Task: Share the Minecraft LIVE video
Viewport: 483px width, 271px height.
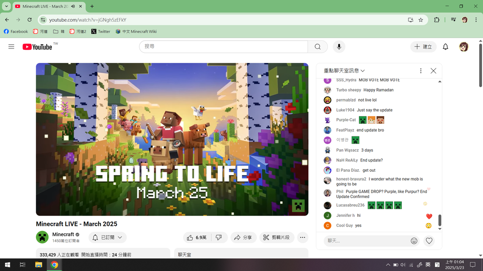Action: [x=243, y=238]
